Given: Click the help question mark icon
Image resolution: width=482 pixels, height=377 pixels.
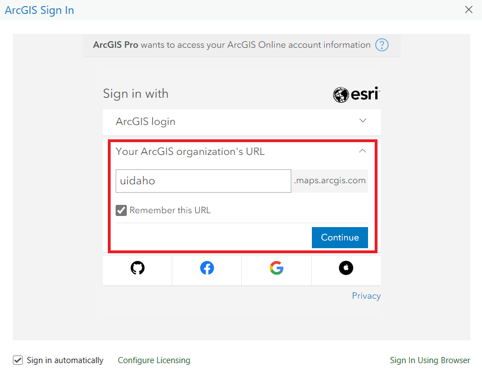Looking at the screenshot, I should [x=382, y=45].
